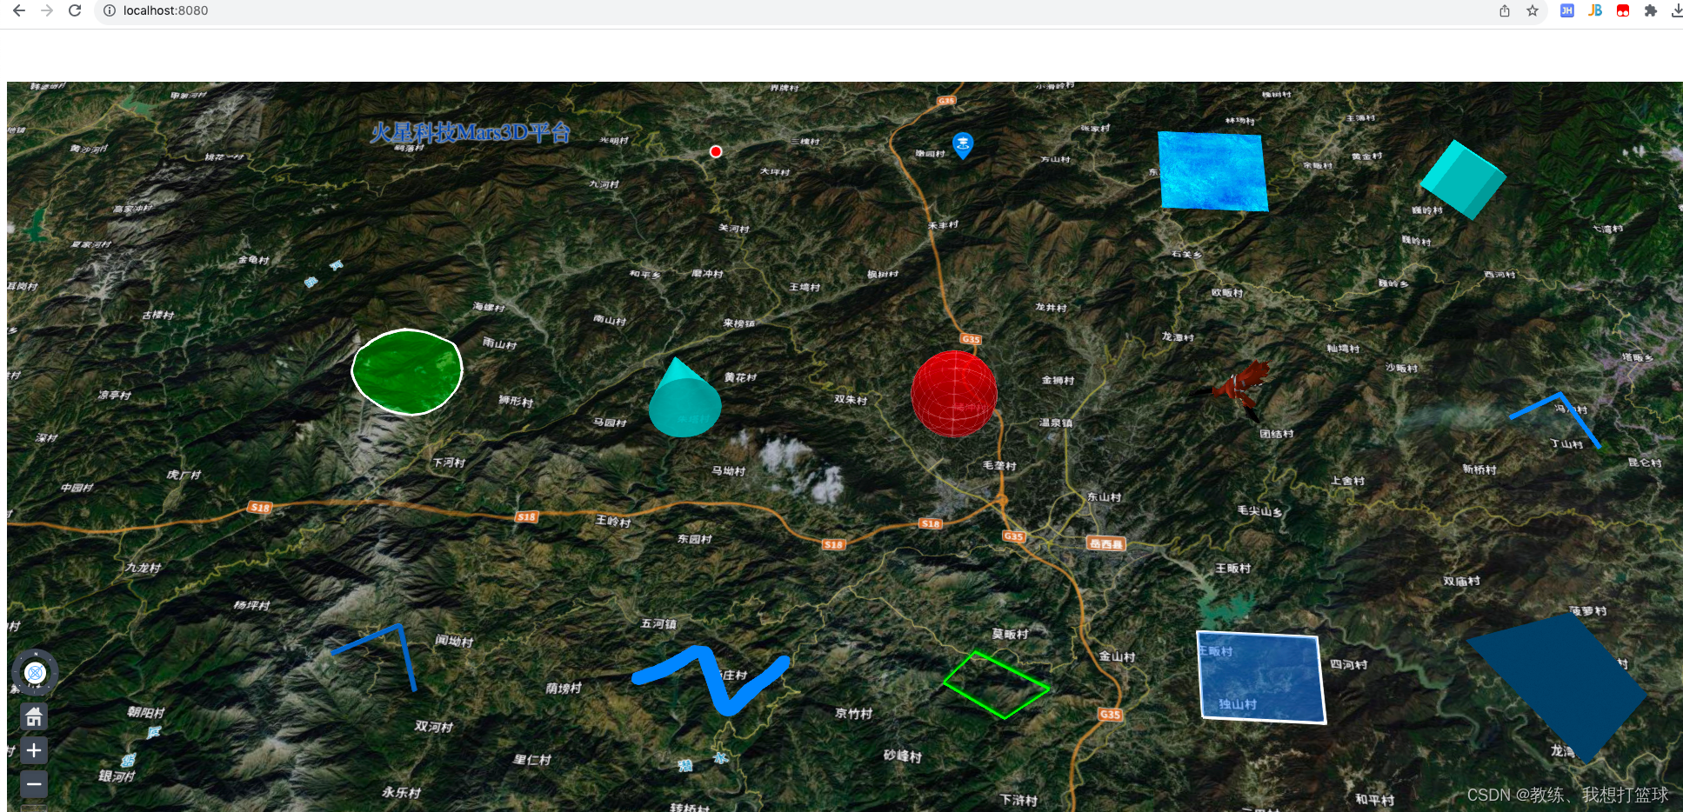Zoom in the map with plus
1683x812 pixels.
[34, 750]
